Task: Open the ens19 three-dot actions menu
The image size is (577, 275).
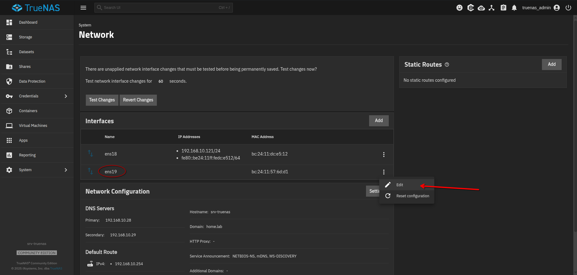Action: click(384, 172)
